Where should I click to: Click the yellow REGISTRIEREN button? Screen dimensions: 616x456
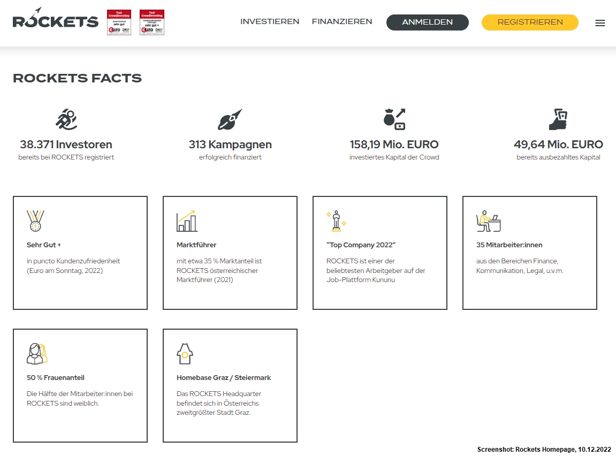pos(530,22)
